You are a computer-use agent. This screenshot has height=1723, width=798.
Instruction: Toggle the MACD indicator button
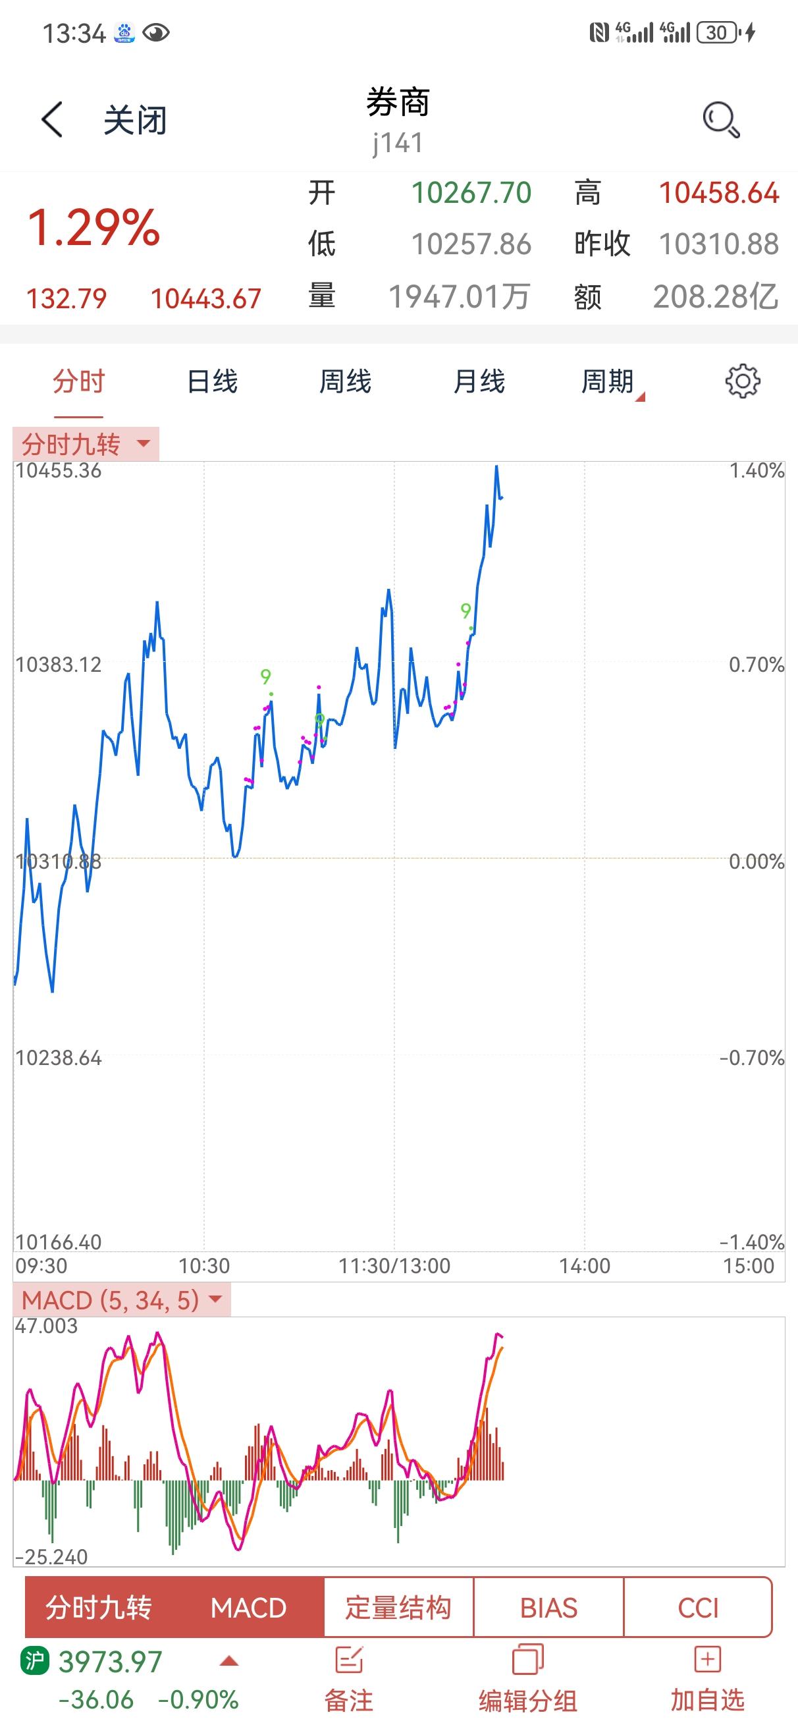[x=248, y=1607]
